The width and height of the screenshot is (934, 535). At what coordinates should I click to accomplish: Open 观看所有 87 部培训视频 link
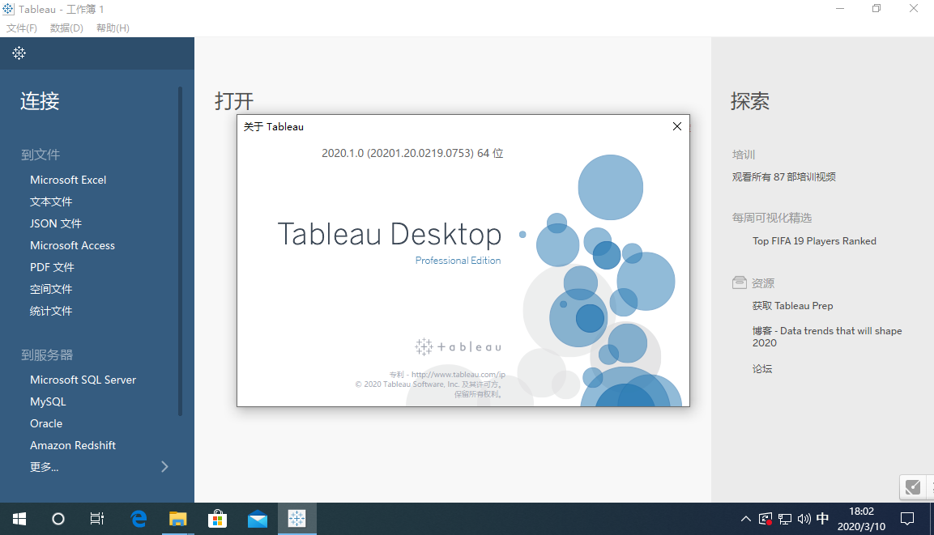783,176
